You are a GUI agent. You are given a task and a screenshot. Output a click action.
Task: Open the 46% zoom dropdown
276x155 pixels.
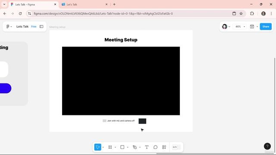point(240,27)
